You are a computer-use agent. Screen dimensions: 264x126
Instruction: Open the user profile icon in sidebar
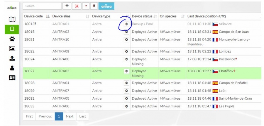(x=12, y=68)
